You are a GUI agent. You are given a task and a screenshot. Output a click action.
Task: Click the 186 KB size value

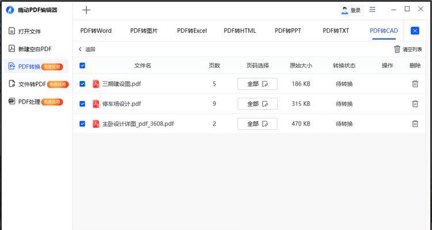pyautogui.click(x=301, y=84)
